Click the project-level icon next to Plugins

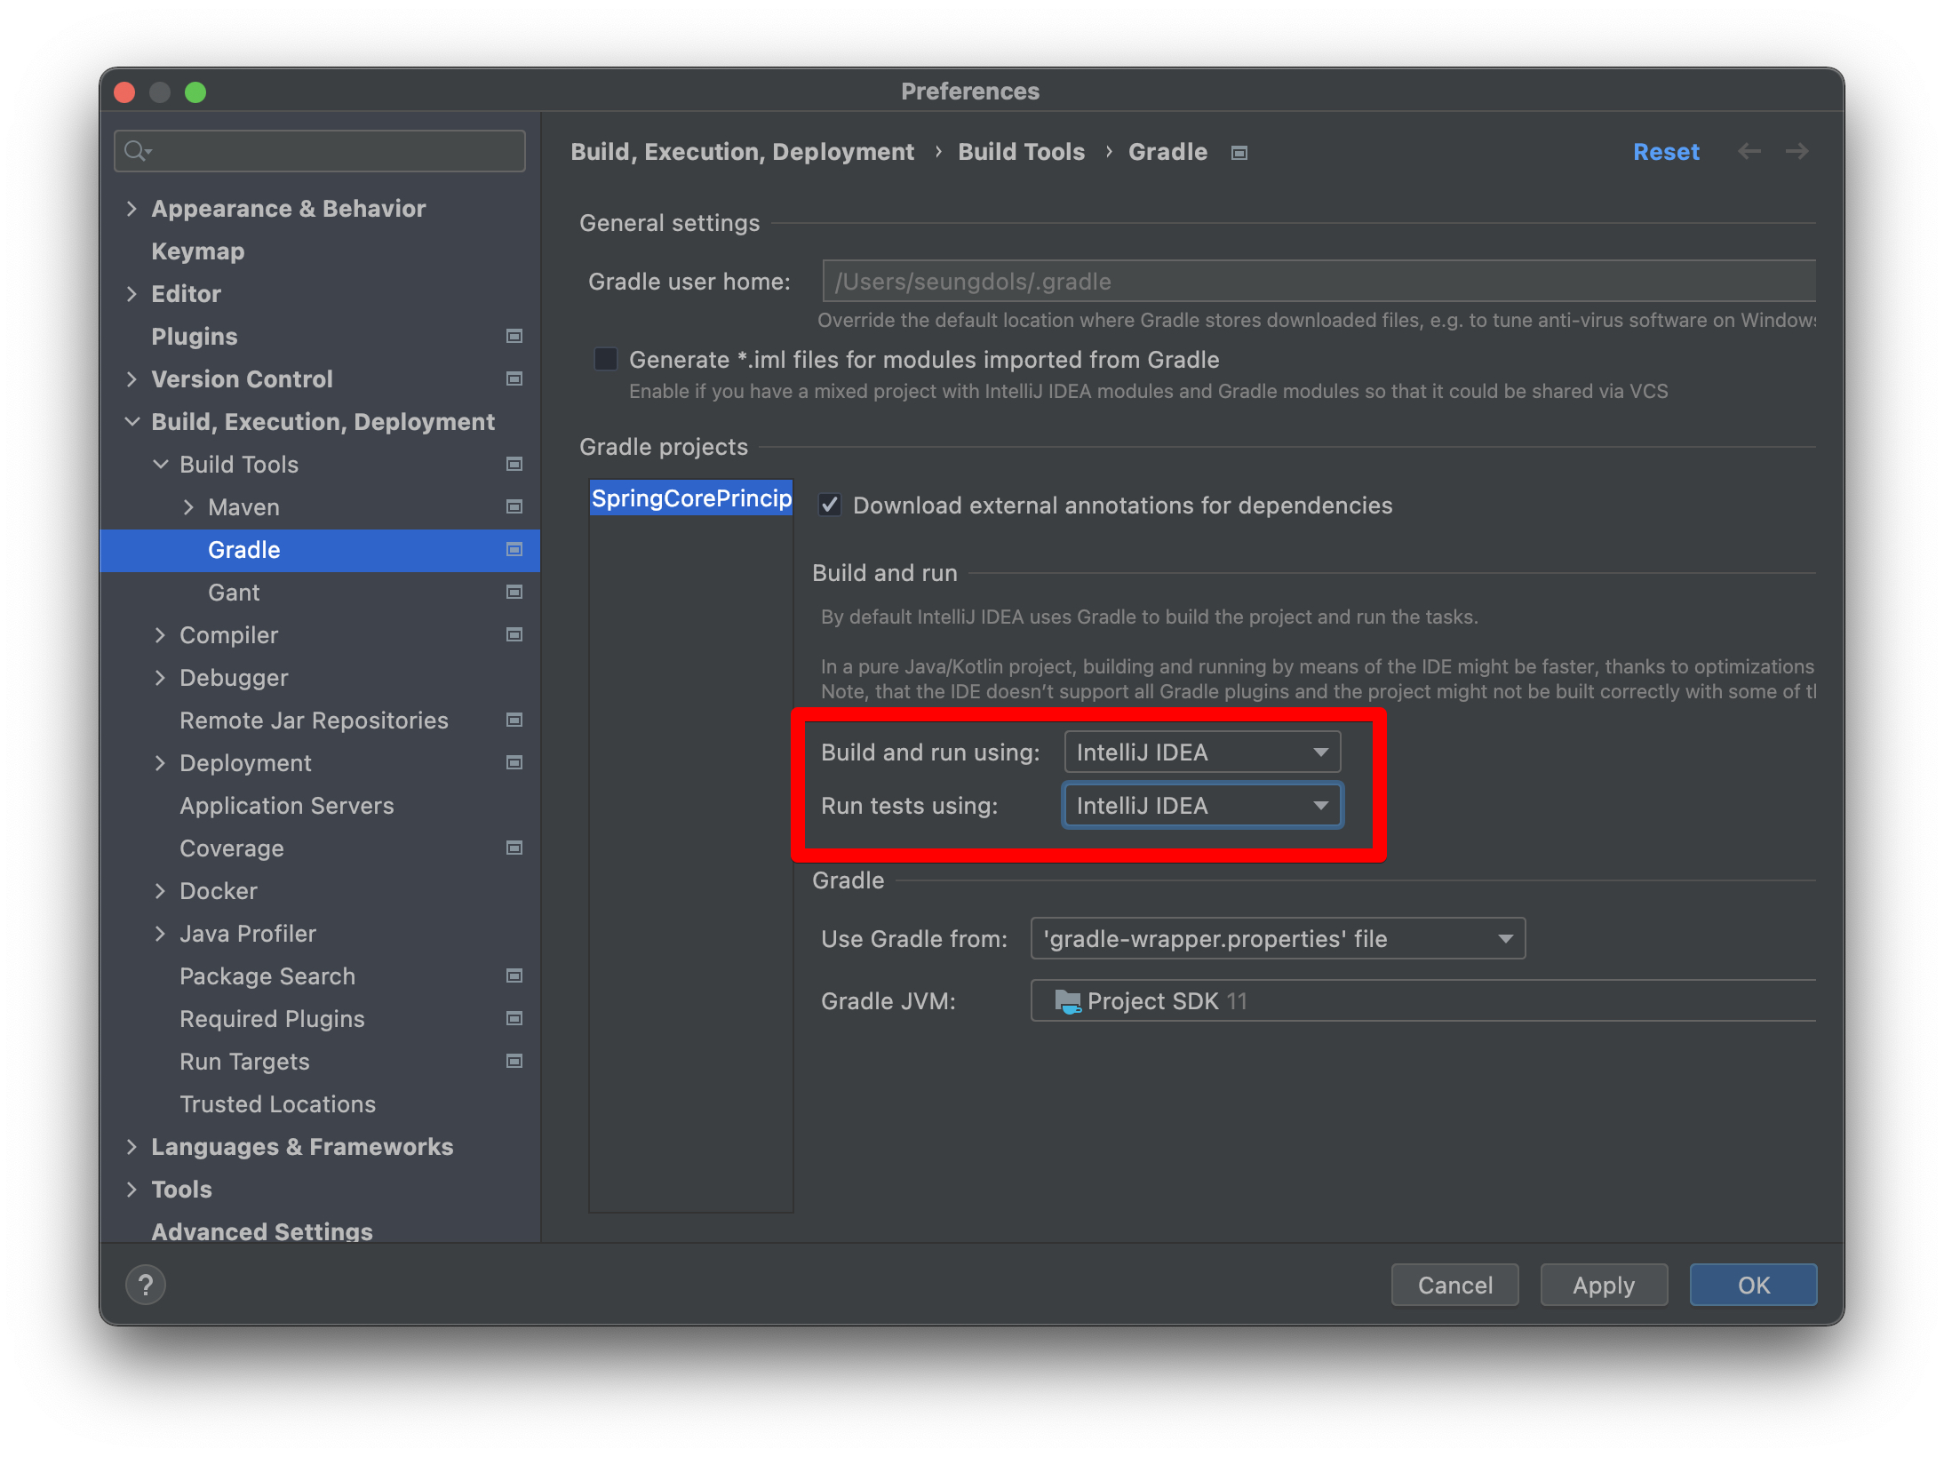point(514,336)
